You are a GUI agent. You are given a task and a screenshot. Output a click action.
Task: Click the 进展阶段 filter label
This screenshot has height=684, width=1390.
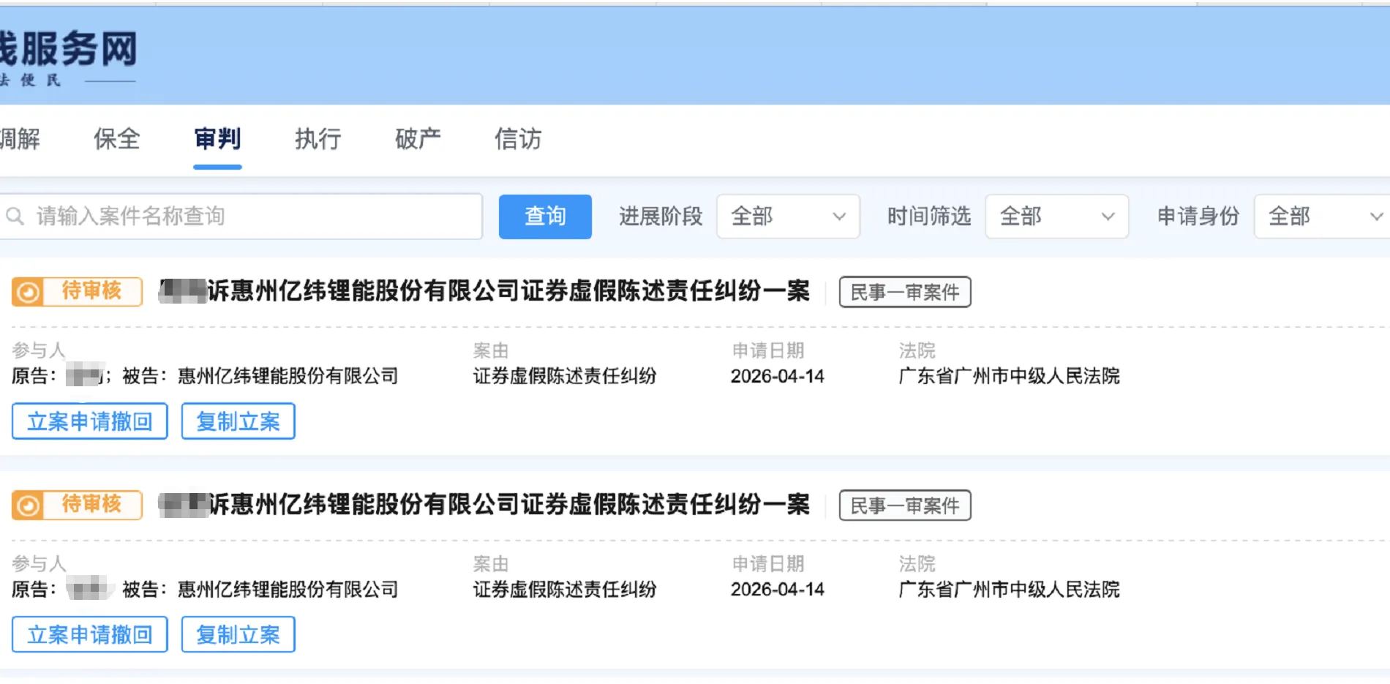pos(661,217)
